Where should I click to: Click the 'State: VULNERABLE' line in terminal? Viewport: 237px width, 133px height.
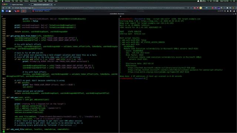coord(134,51)
